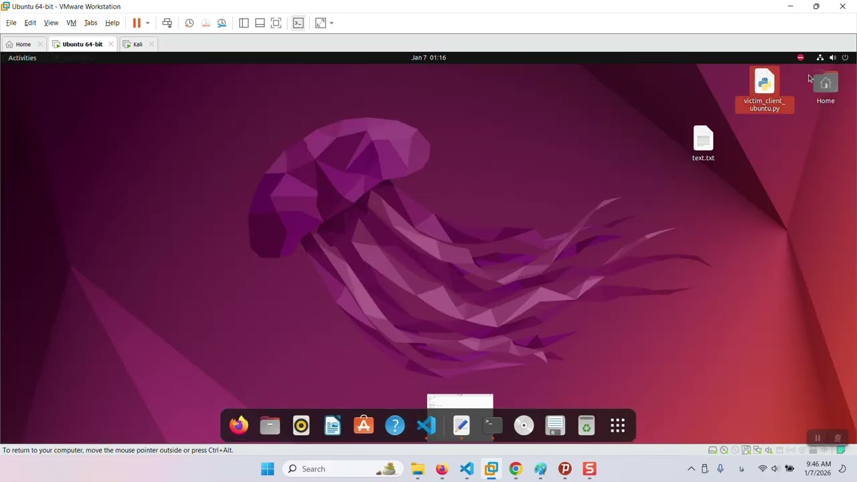Image resolution: width=857 pixels, height=482 pixels.
Task: Open Rhythmbox from the Ubuntu dock
Action: 301,425
